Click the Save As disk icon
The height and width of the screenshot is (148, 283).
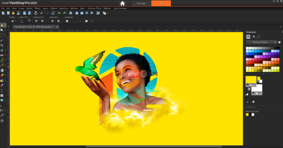[x=30, y=13]
